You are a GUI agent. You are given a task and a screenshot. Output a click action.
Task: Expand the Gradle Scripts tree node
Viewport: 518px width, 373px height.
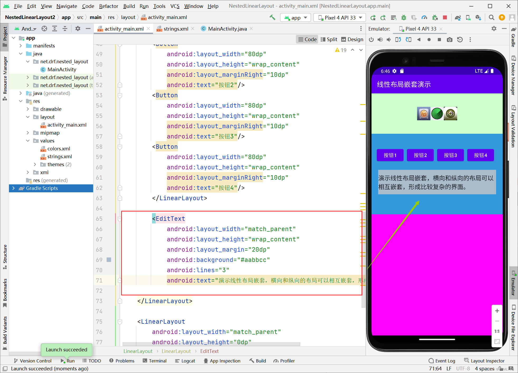click(14, 188)
